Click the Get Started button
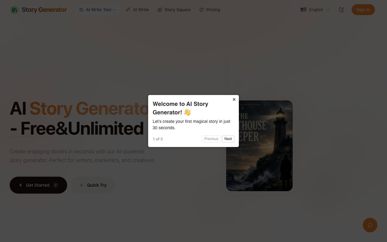Viewport: 387px width, 242px height. pyautogui.click(x=38, y=185)
